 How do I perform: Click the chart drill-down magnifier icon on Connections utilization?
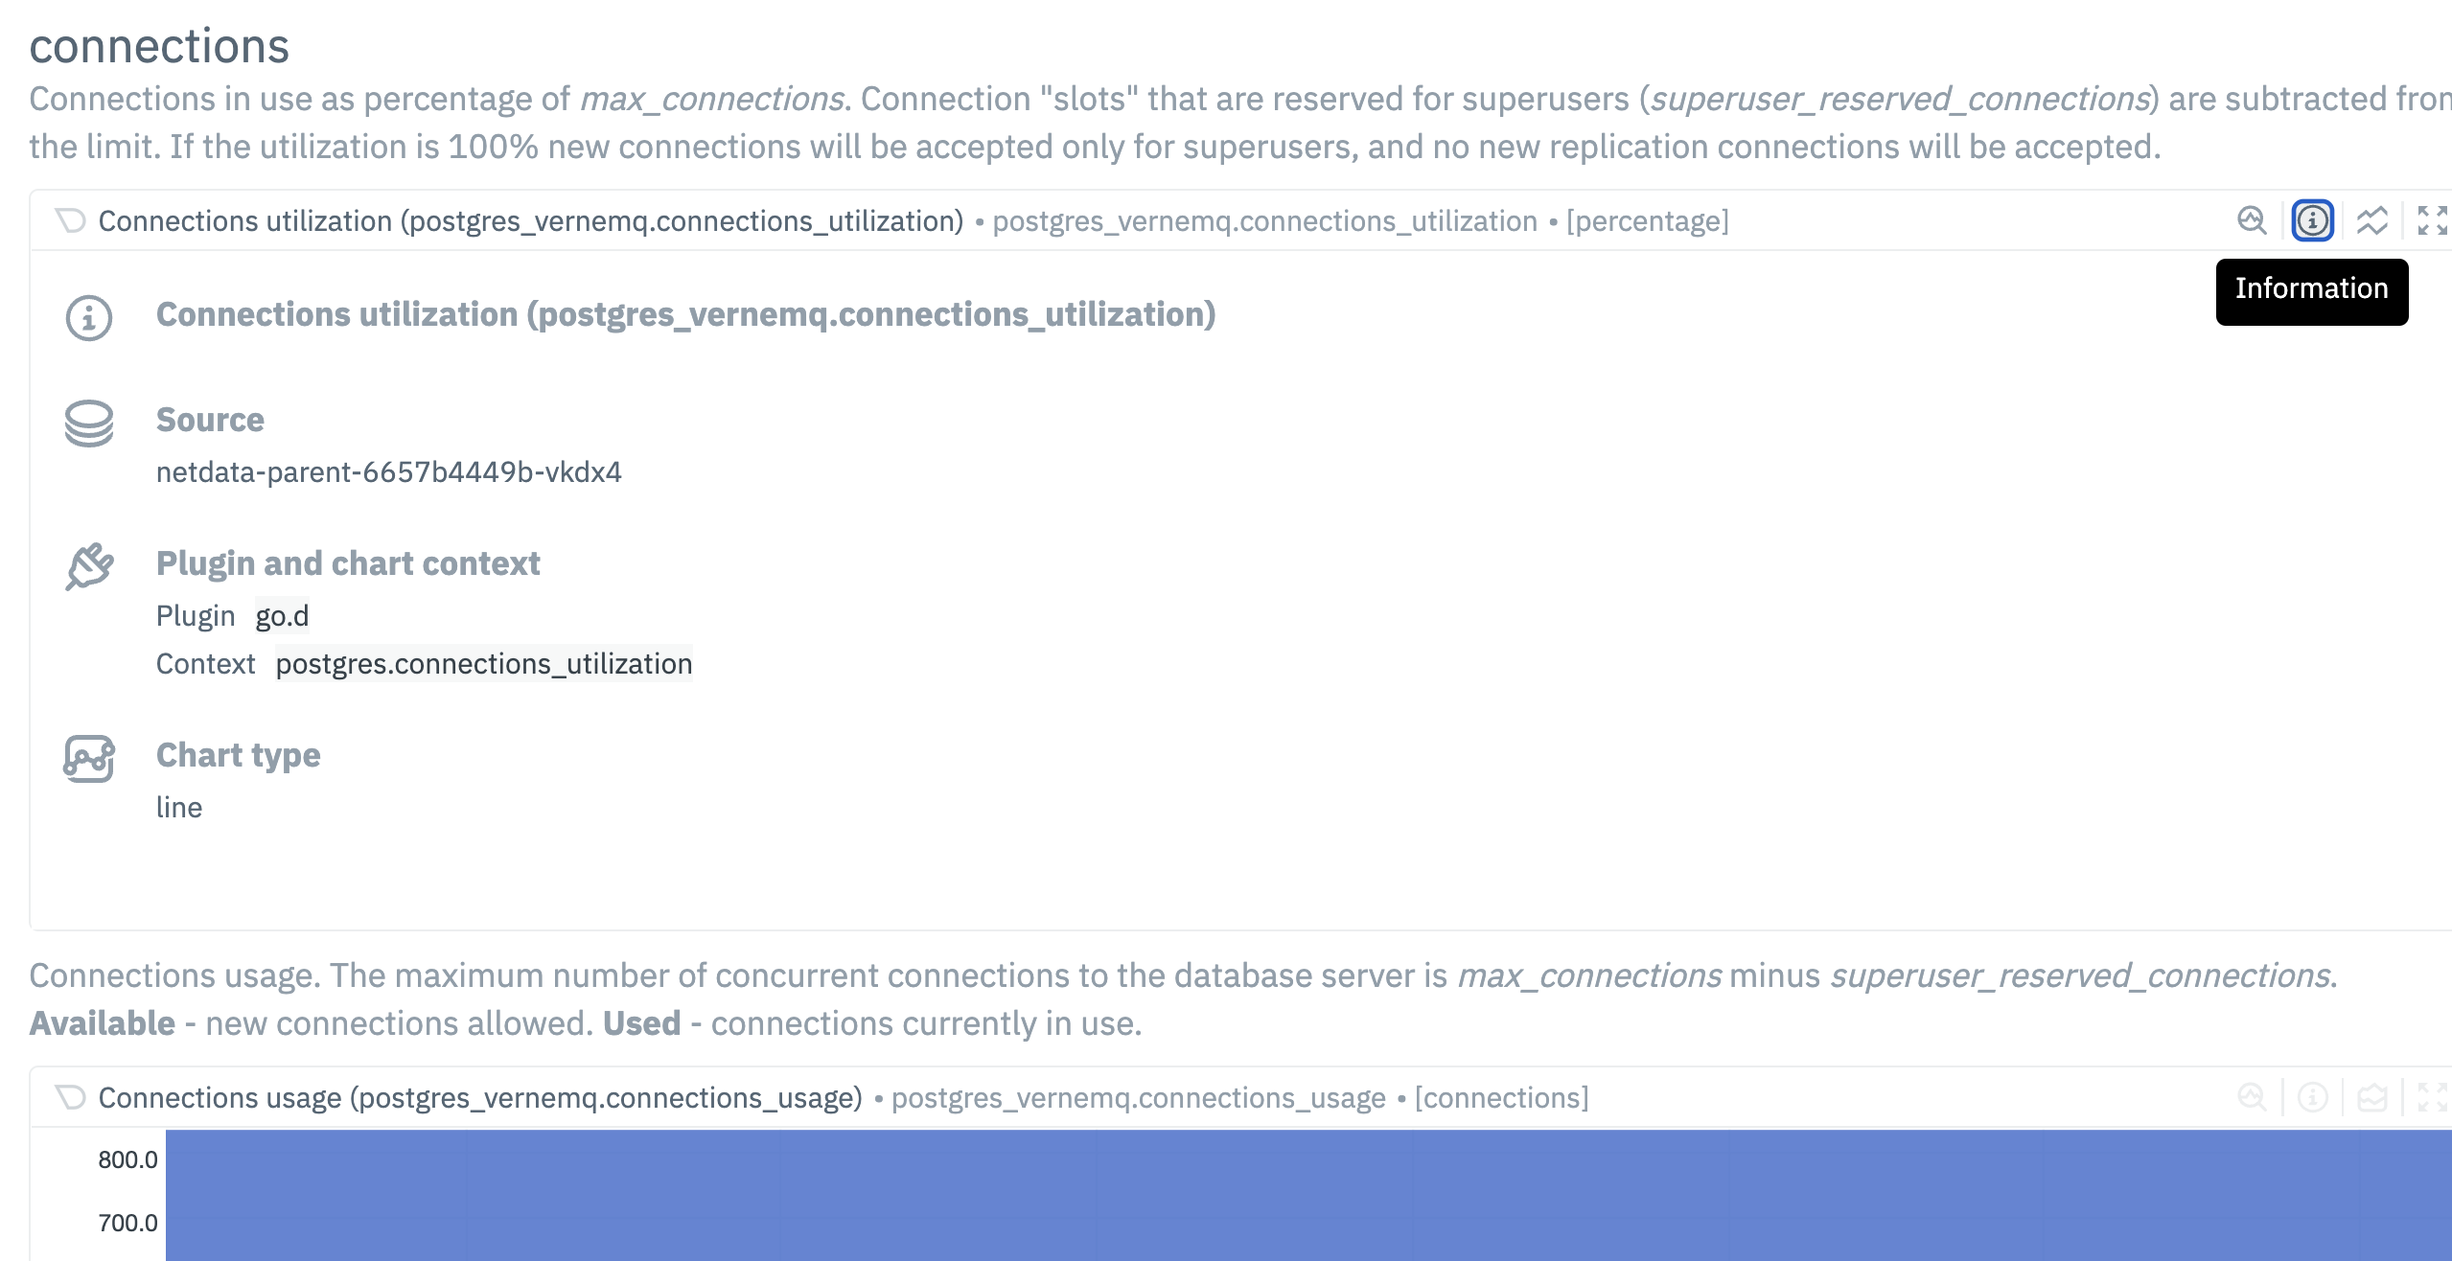click(2253, 220)
